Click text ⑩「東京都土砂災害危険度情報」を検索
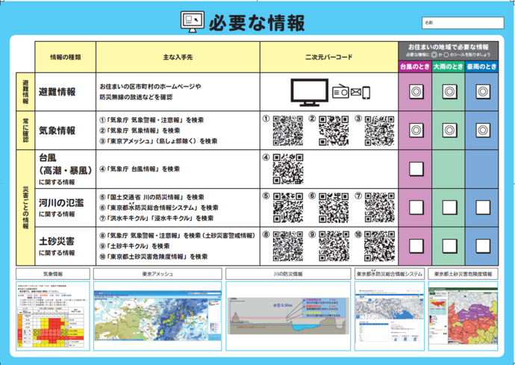This screenshot has height=365, width=515. click(x=154, y=257)
